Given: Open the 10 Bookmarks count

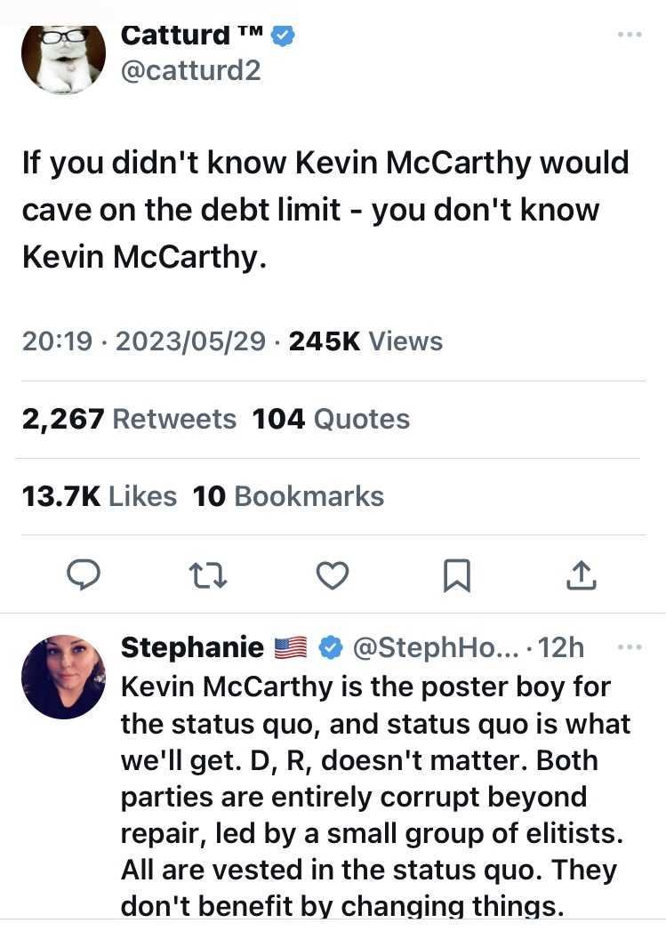Looking at the screenshot, I should tap(288, 496).
